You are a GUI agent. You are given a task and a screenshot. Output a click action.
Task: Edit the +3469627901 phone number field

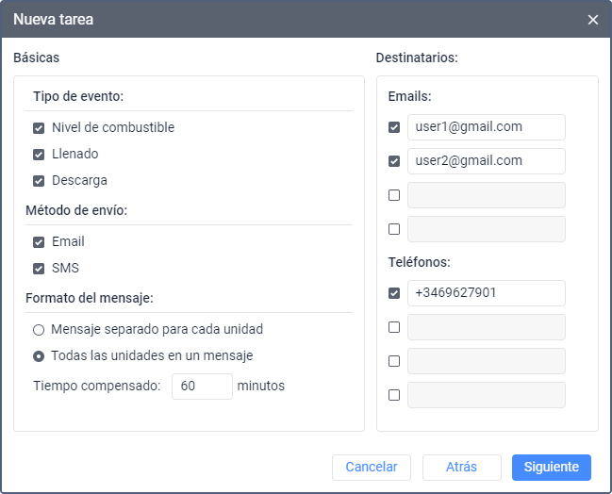[486, 293]
